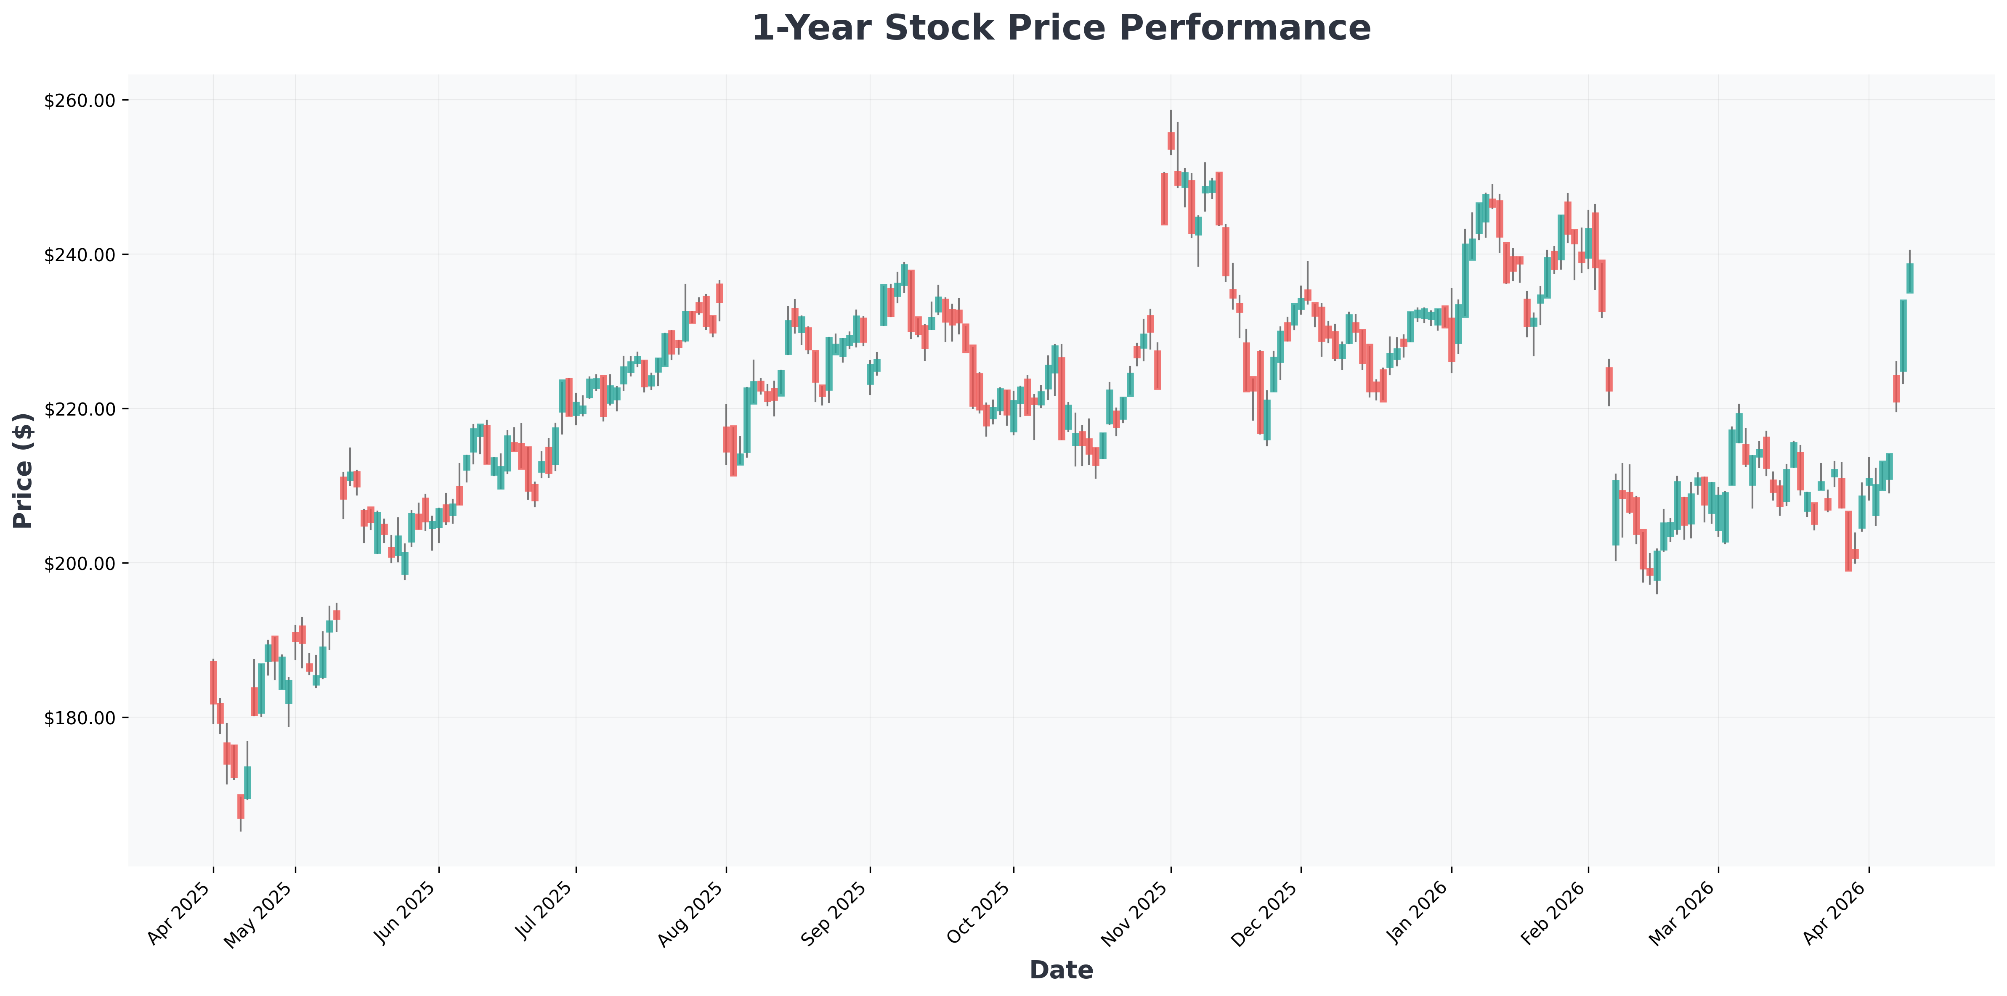Click the 'Price ($)' y-axis label
The height and width of the screenshot is (996, 2007).
[24, 471]
